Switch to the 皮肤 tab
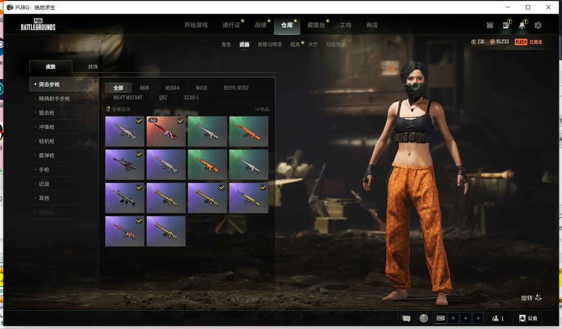Screen dimensions: 562x329 50,67
